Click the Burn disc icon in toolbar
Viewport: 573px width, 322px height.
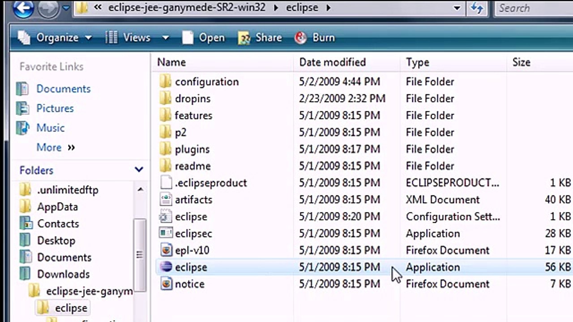click(x=300, y=38)
